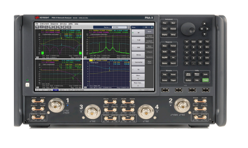248x148 pixels.
Task: Close the Meas softkey panel with its X
Action: coord(152,27)
